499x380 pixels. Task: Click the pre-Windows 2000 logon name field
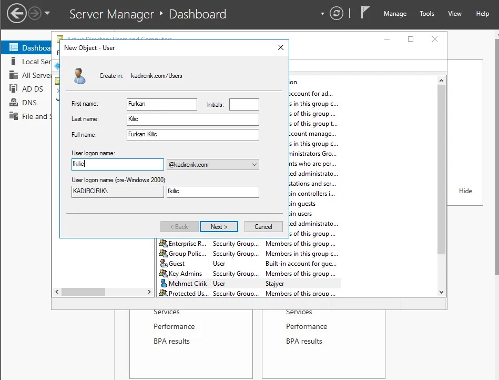click(213, 192)
